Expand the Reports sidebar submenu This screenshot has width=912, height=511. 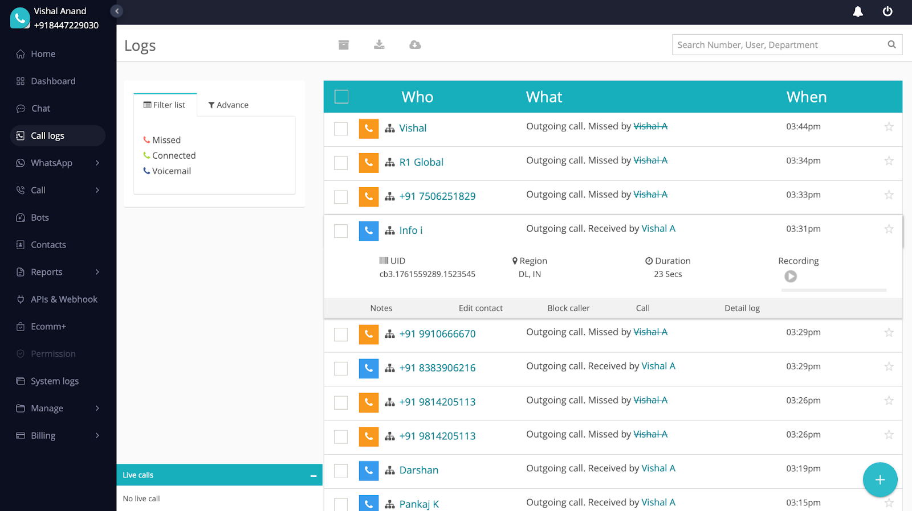click(97, 272)
